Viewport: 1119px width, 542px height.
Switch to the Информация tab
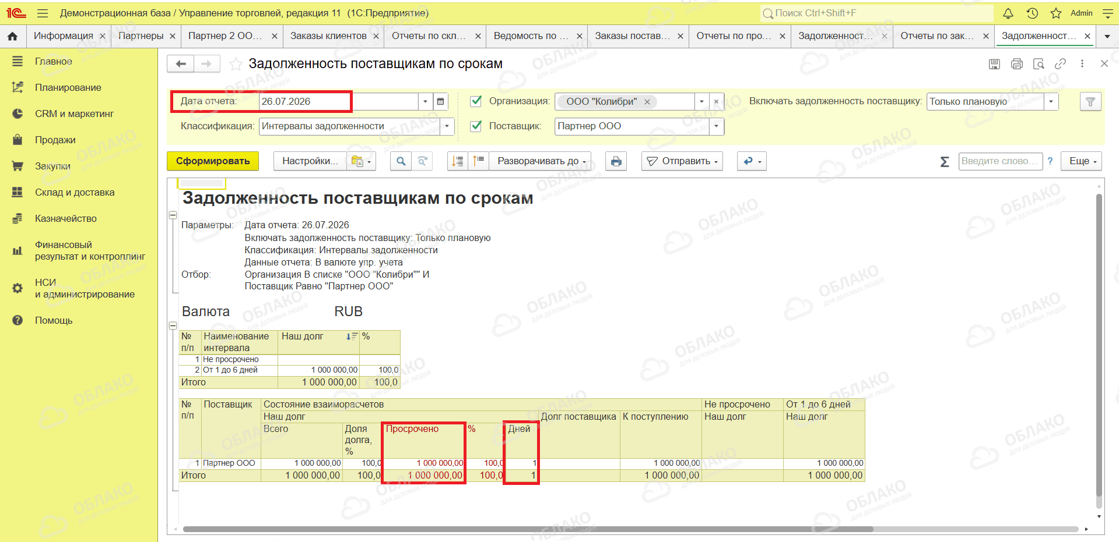tap(64, 36)
